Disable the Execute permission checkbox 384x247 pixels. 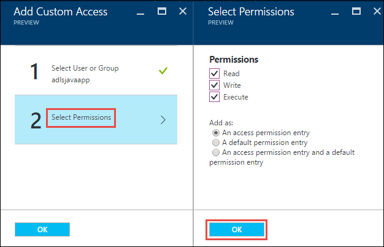[x=214, y=97]
